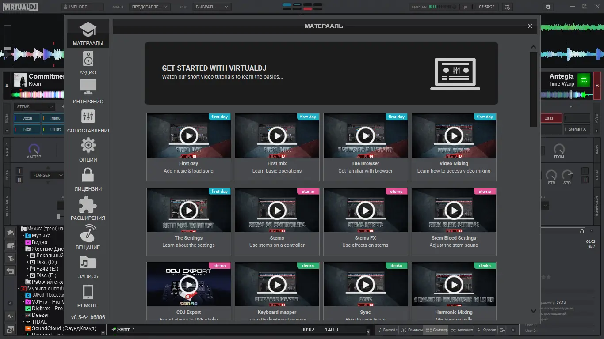Switch to the Караоке tab
Viewport: 604px width, 339px height.
(x=486, y=330)
